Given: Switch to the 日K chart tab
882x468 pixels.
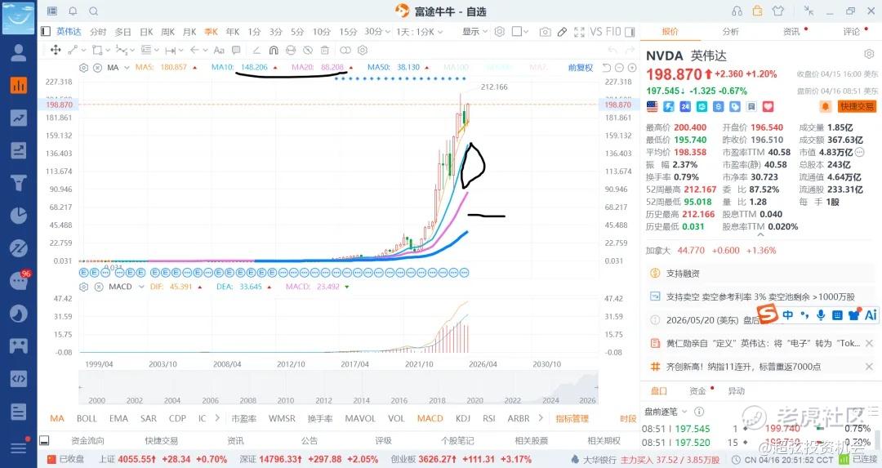Looking at the screenshot, I should (x=146, y=32).
